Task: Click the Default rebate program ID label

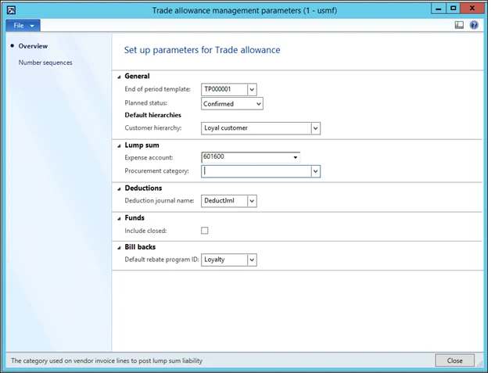Action: coord(162,260)
